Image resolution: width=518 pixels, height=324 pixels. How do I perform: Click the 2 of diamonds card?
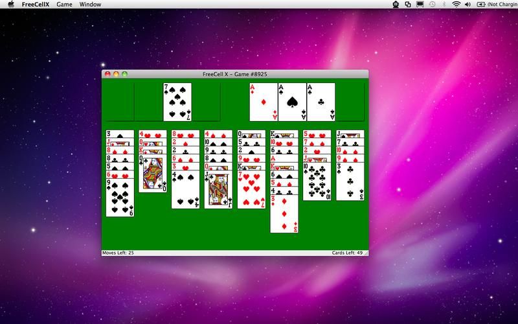click(x=186, y=142)
